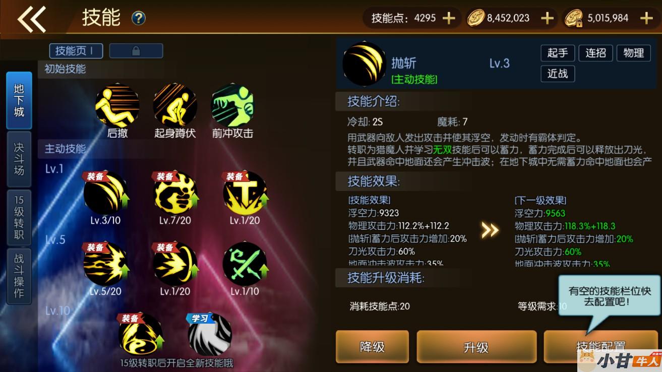Add more skill points with plus
The width and height of the screenshot is (662, 372).
tap(448, 18)
